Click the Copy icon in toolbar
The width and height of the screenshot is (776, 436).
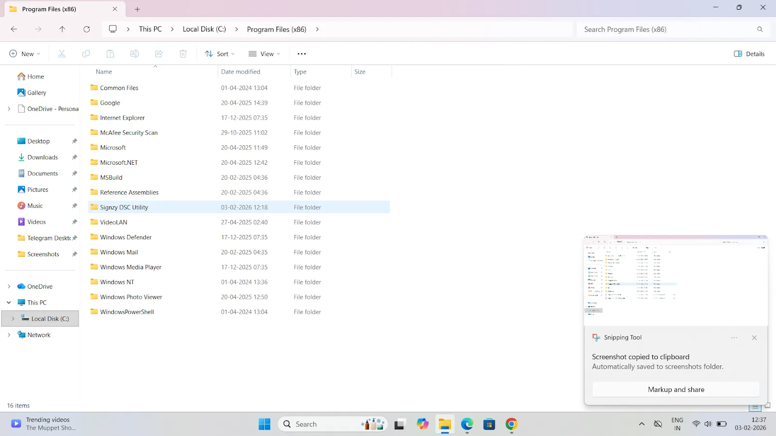click(86, 54)
